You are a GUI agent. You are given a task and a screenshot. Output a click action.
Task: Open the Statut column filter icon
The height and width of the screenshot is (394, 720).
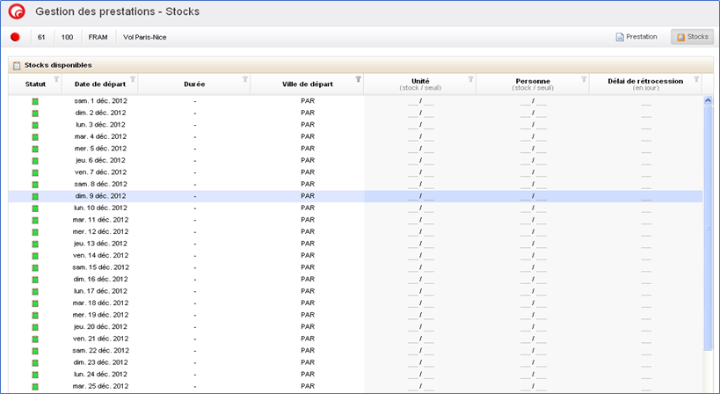[55, 80]
